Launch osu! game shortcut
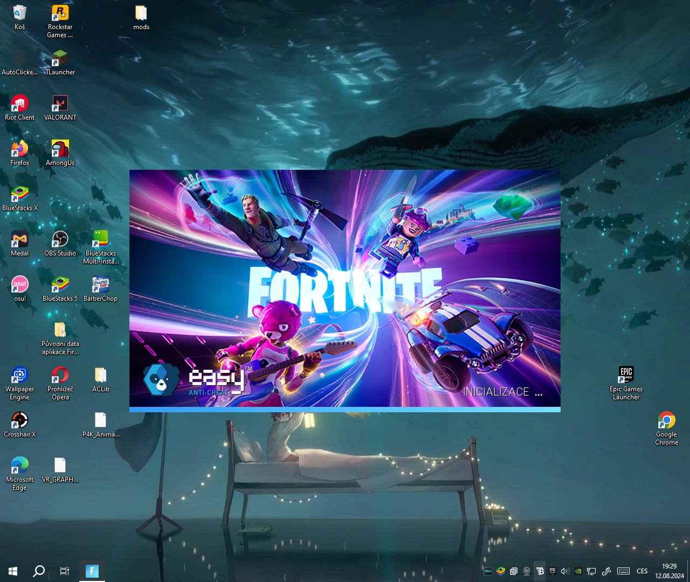The width and height of the screenshot is (690, 582). (x=19, y=289)
